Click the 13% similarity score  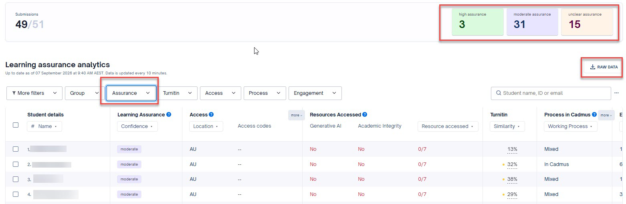[512, 149]
